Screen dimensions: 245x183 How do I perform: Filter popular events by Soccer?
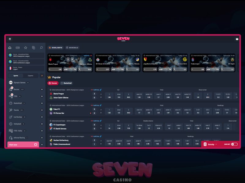pyautogui.click(x=53, y=83)
